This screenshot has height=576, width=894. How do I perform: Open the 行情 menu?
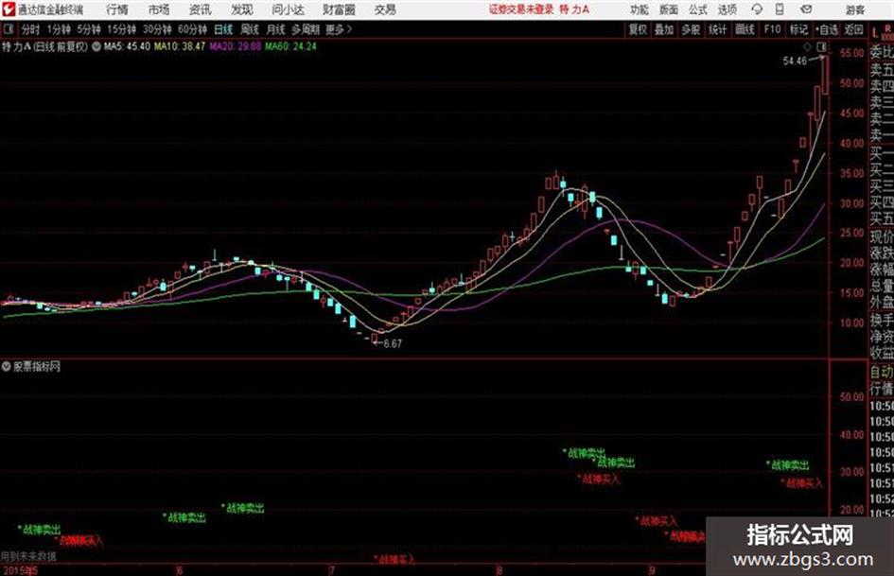click(x=117, y=9)
